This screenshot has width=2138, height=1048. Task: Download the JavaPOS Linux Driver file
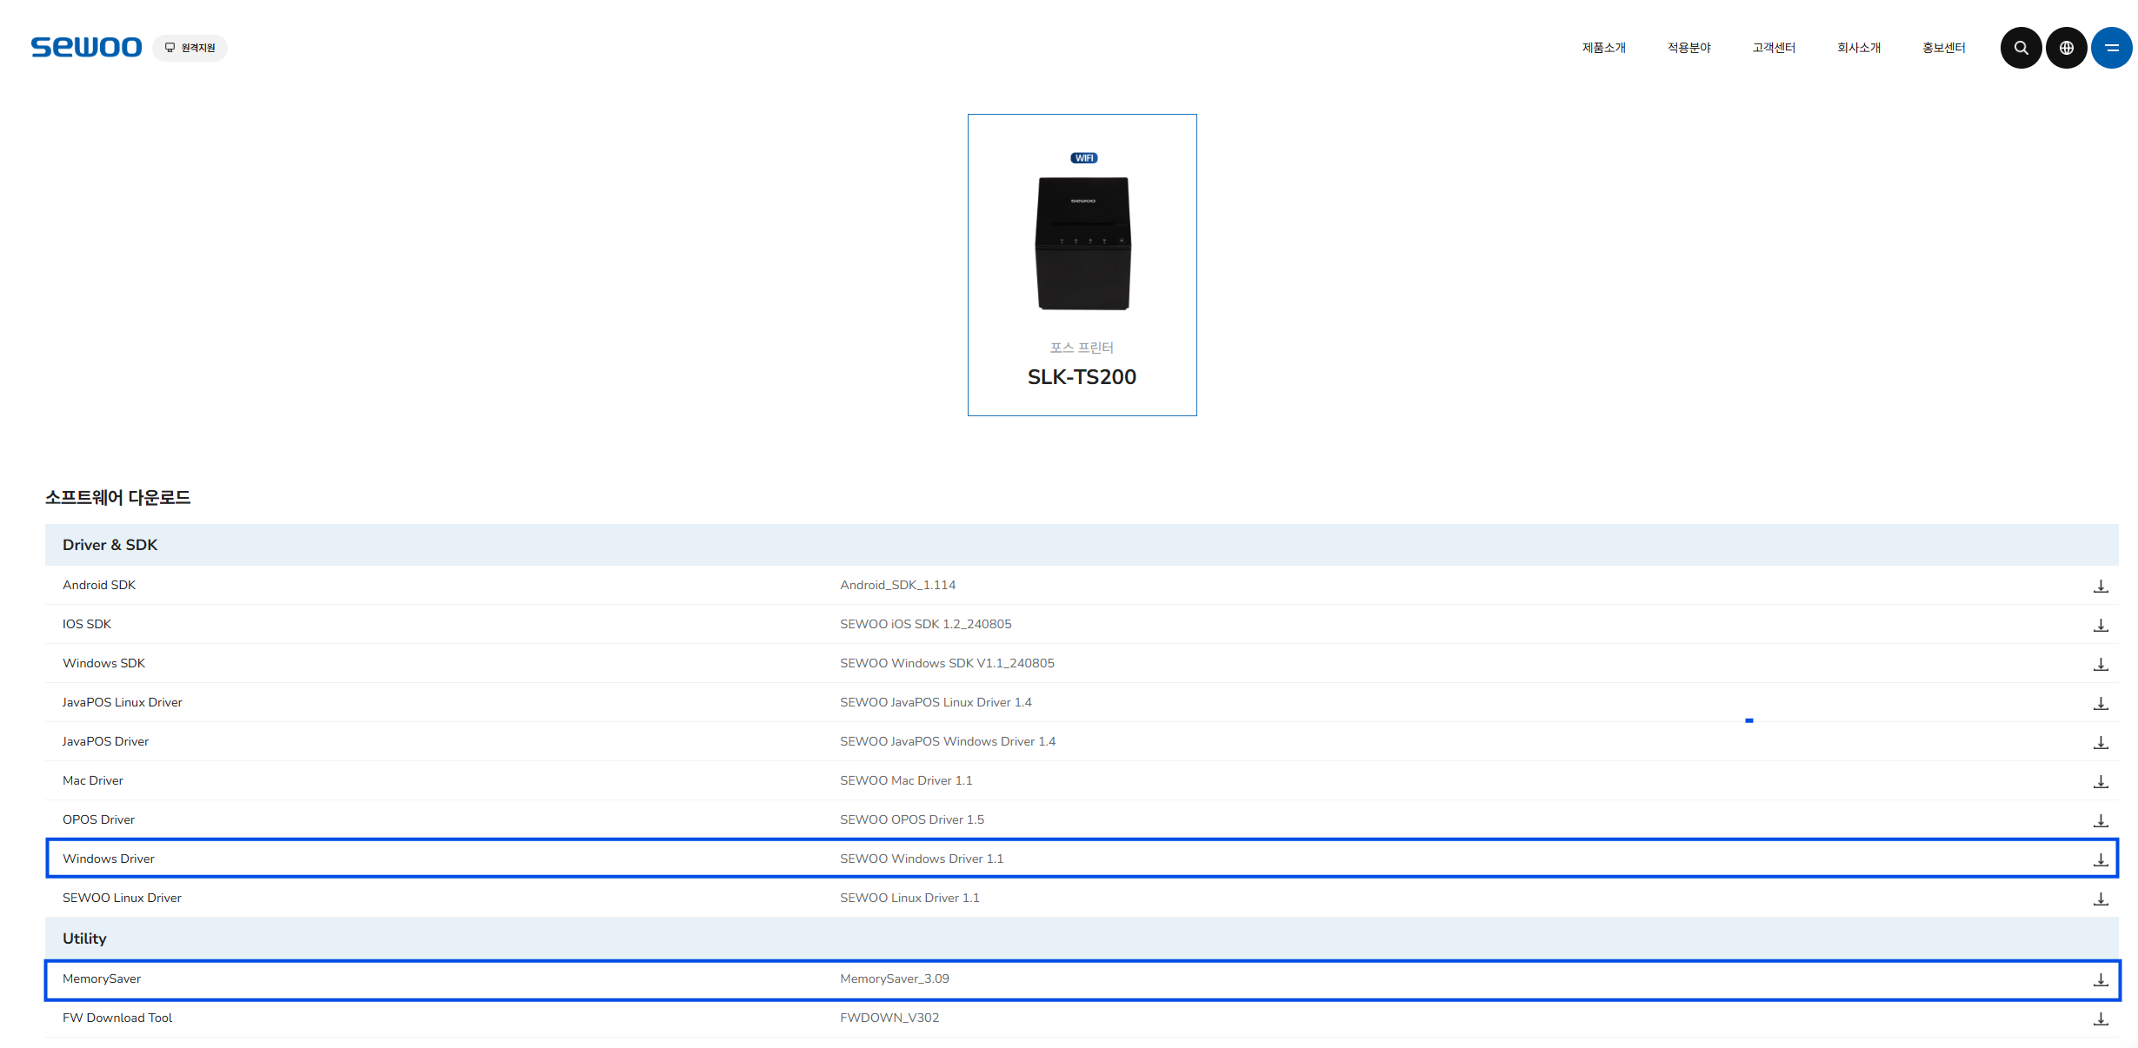point(2100,703)
